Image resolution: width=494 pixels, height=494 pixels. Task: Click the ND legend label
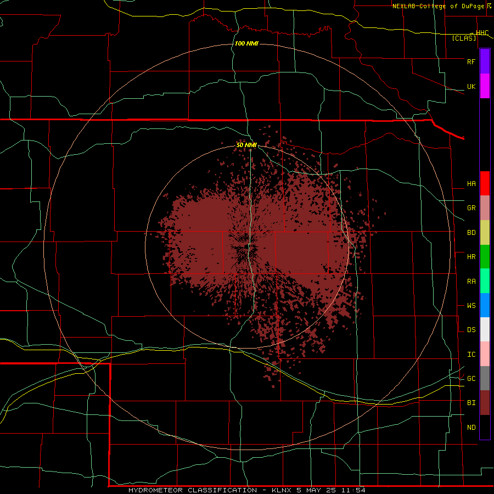[x=471, y=428]
